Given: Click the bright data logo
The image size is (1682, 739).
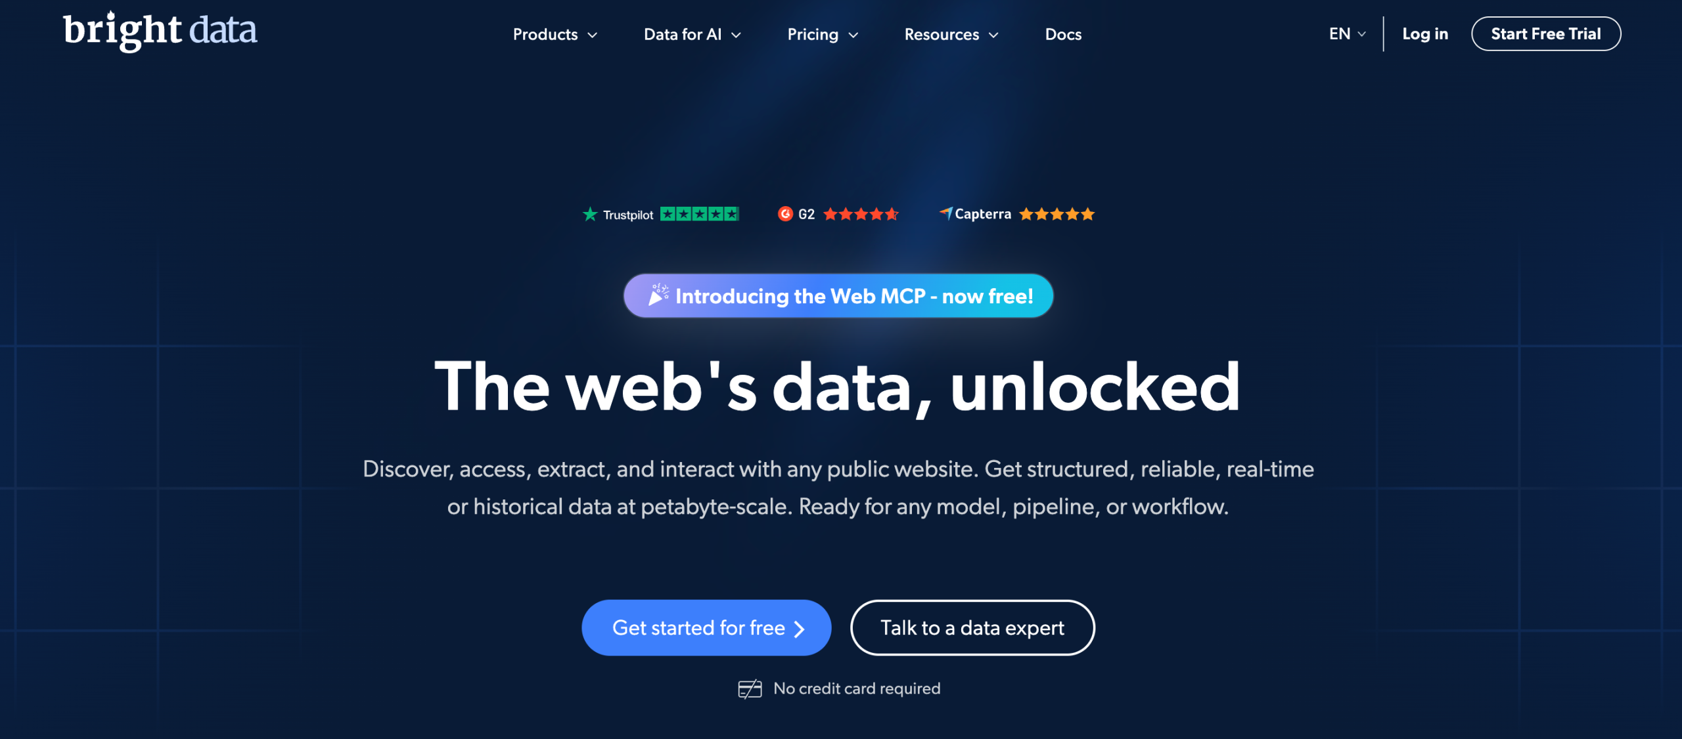Looking at the screenshot, I should coord(160,31).
